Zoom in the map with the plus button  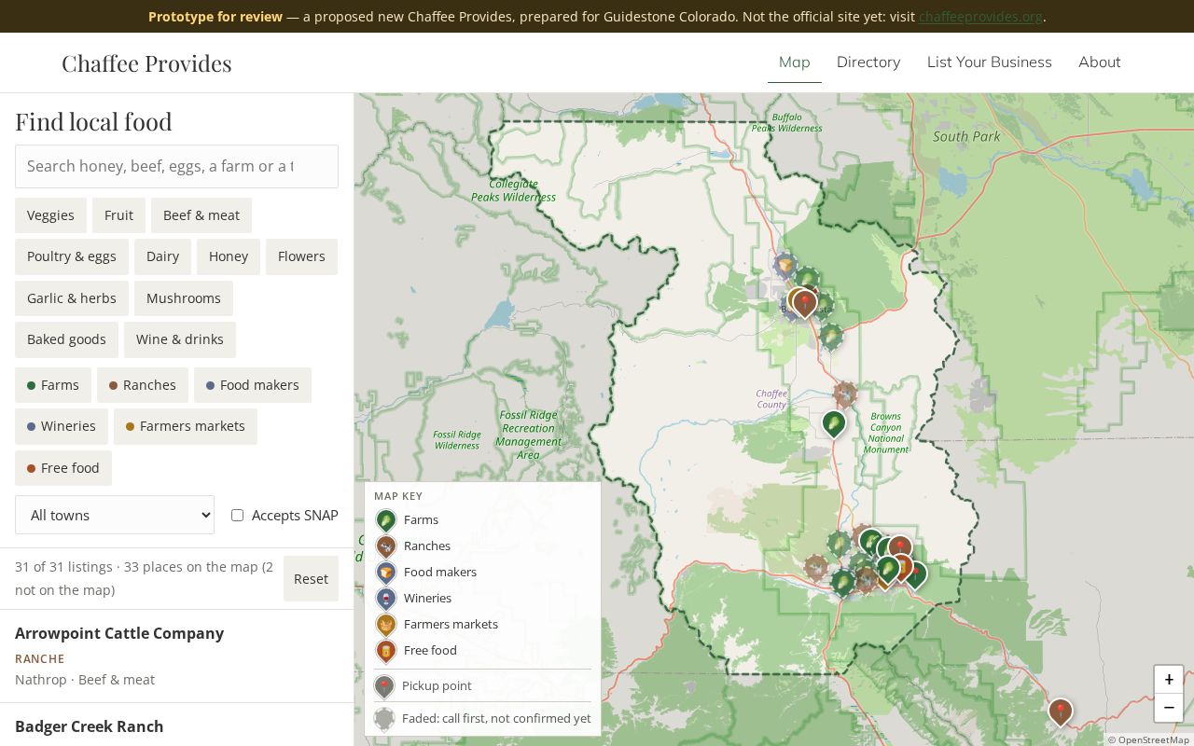pos(1169,680)
